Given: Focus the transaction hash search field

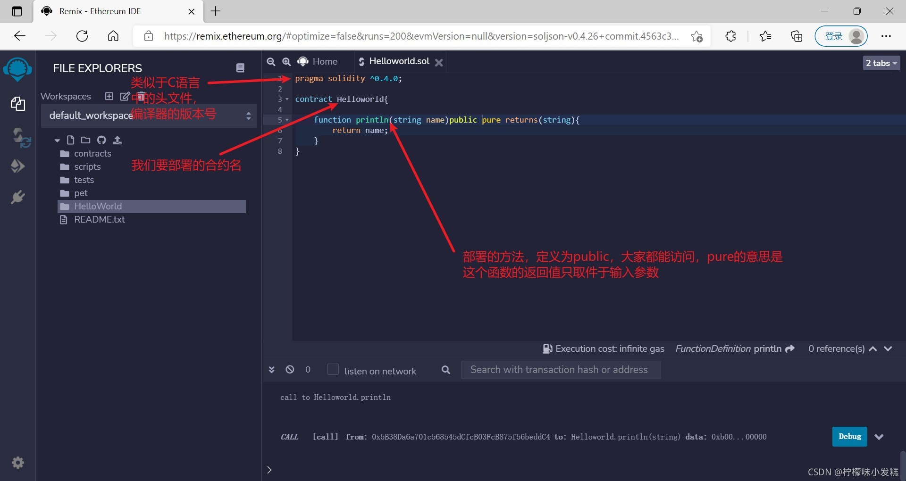Looking at the screenshot, I should 561,370.
